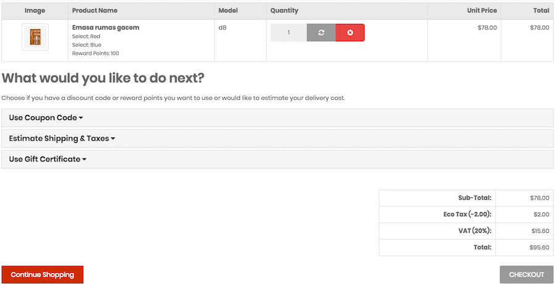Viewport: 555px width, 284px height.
Task: Click the refresh icon to update quantity
Action: point(321,33)
